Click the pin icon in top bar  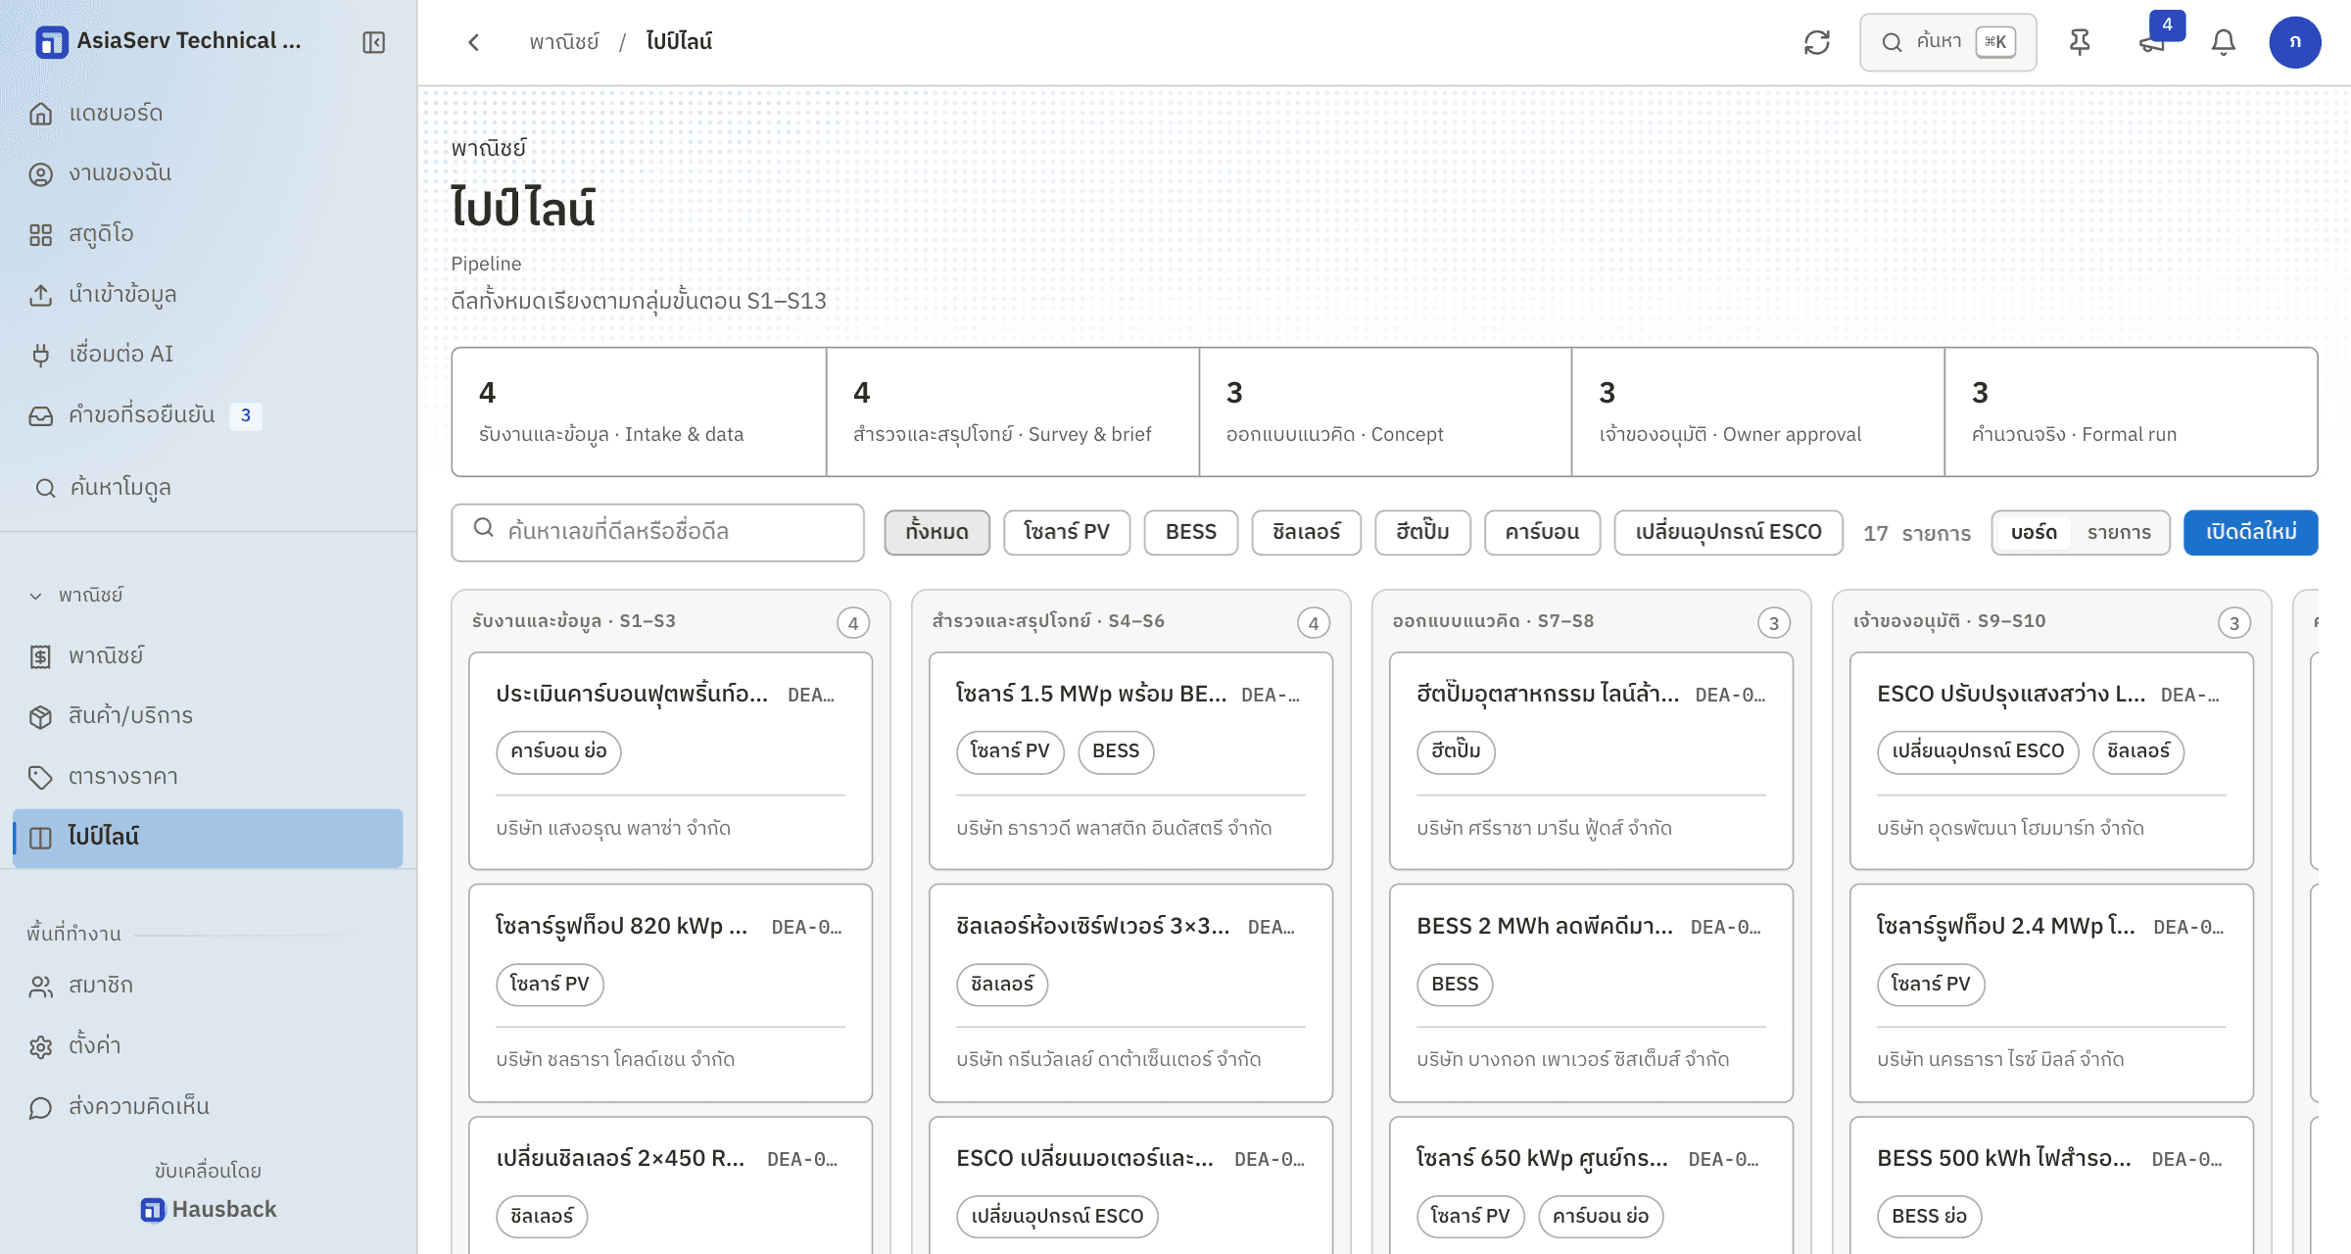2080,42
